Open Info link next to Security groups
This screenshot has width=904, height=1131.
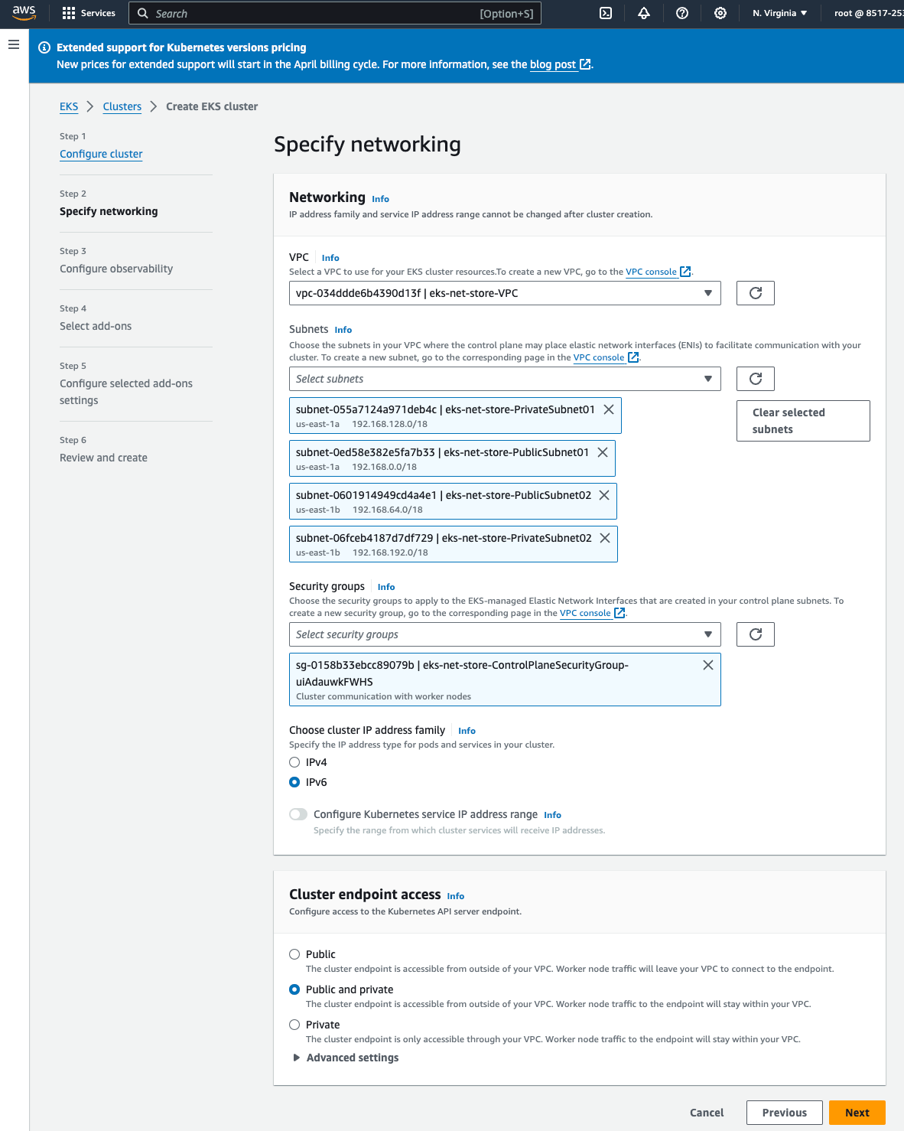[386, 587]
